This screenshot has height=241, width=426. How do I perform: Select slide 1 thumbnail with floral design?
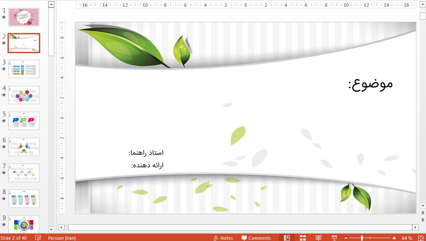[24, 17]
